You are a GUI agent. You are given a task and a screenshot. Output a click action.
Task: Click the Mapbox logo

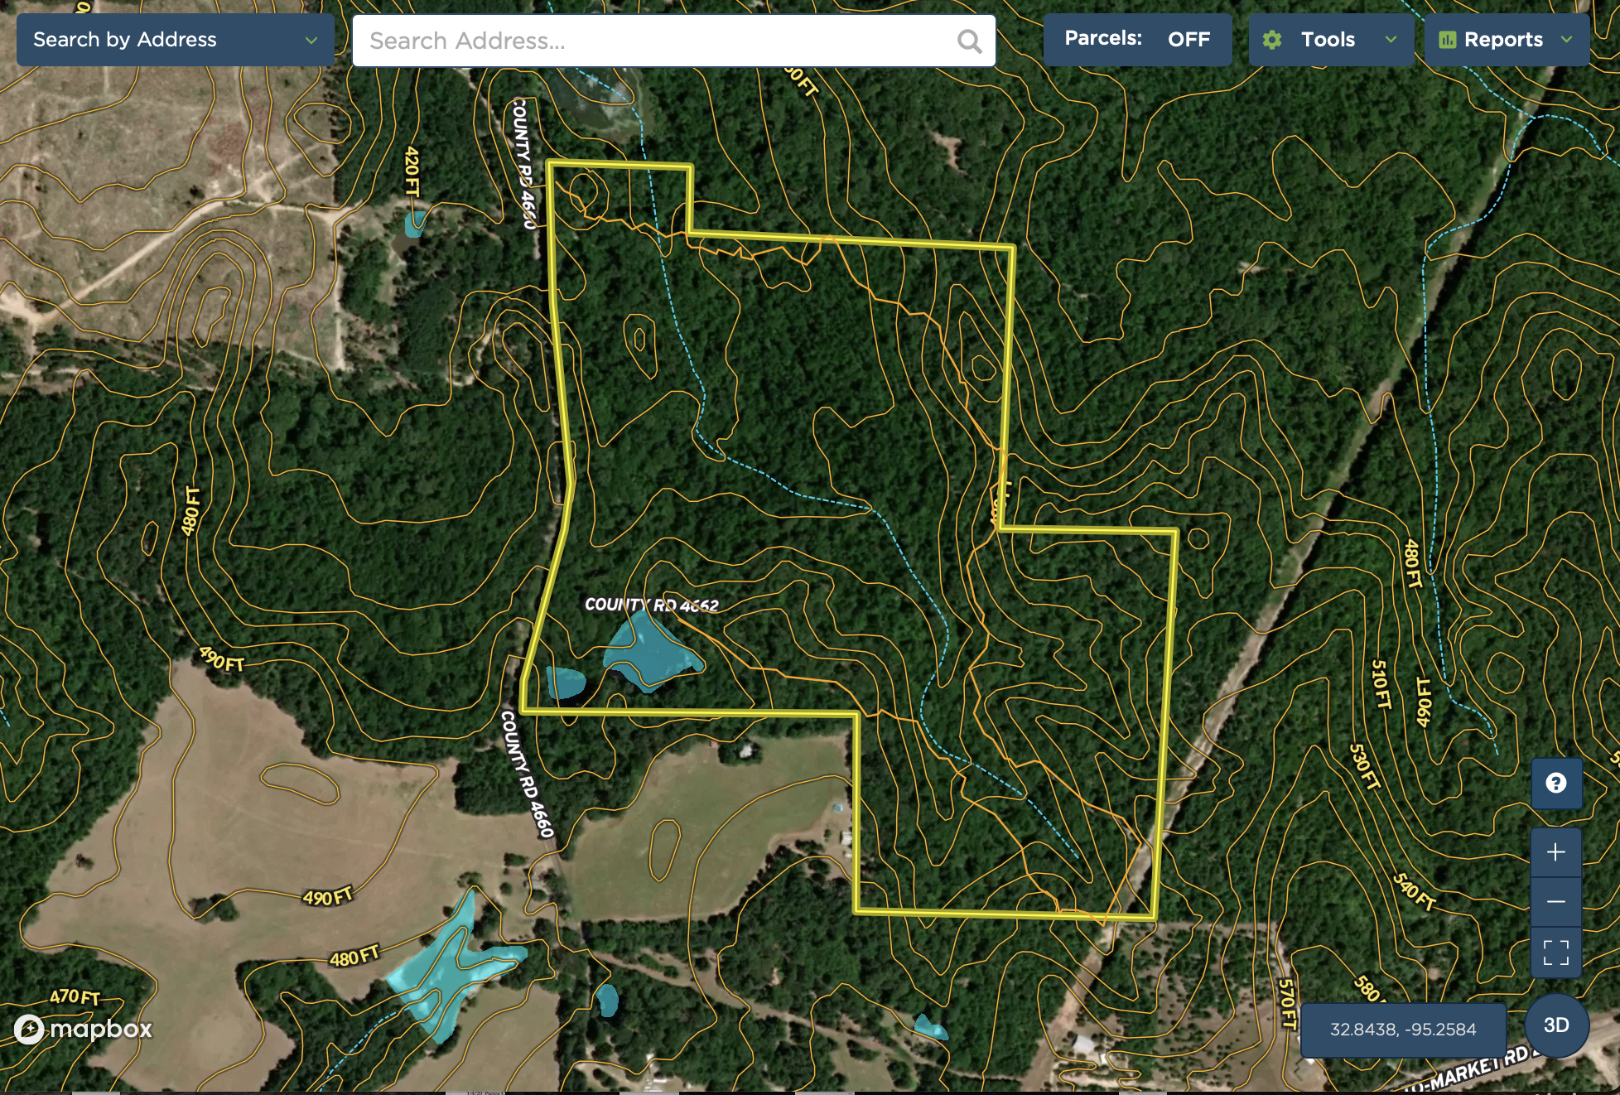(83, 1029)
